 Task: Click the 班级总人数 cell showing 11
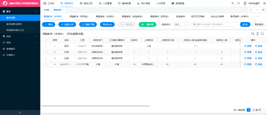pos(195,46)
